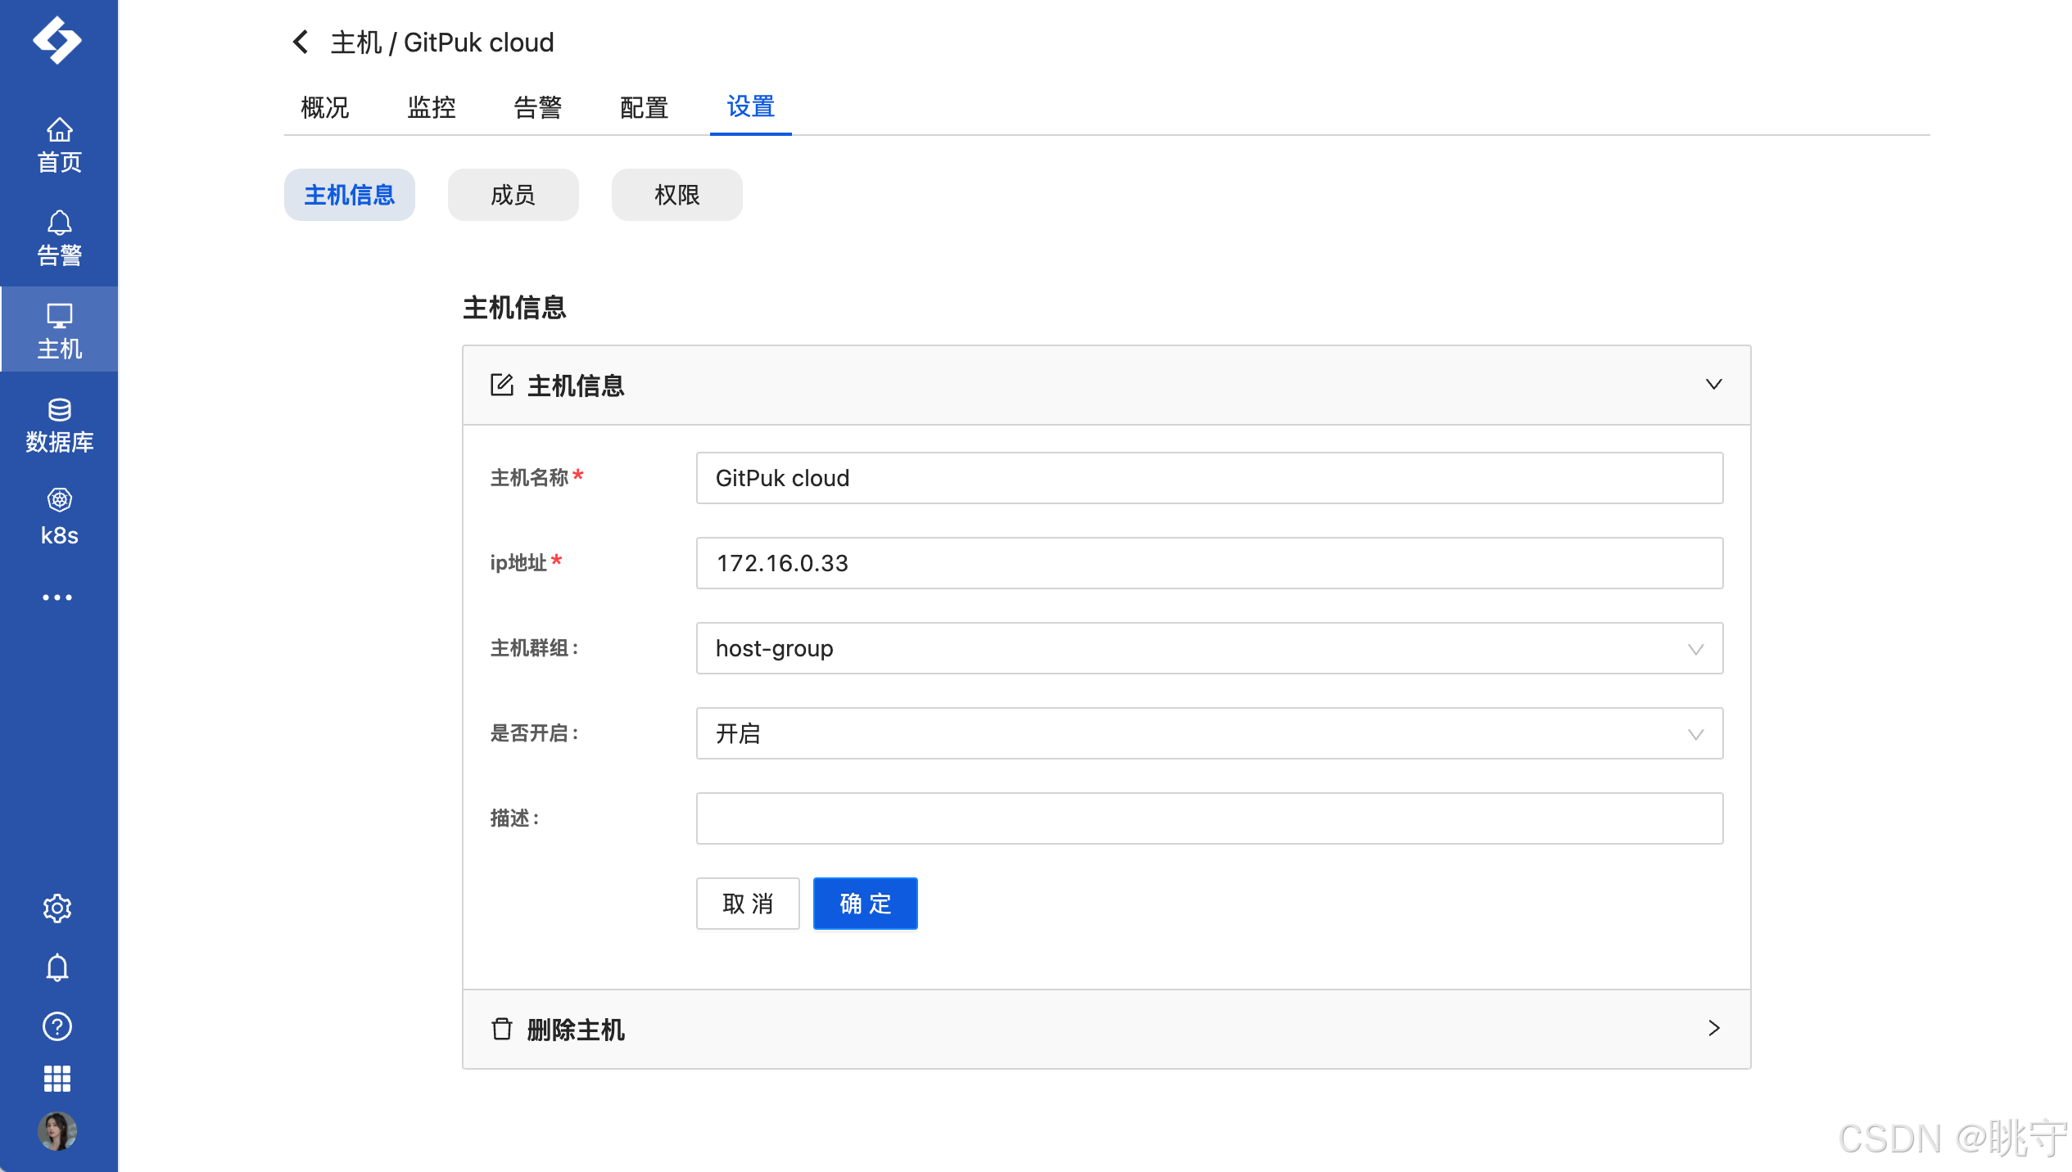
Task: Switch to the 概况 tab
Action: click(x=325, y=107)
